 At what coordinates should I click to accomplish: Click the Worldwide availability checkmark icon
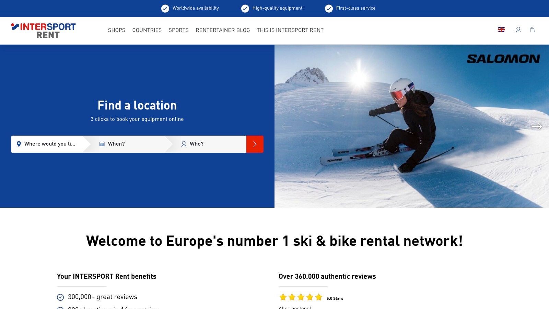coord(165,8)
